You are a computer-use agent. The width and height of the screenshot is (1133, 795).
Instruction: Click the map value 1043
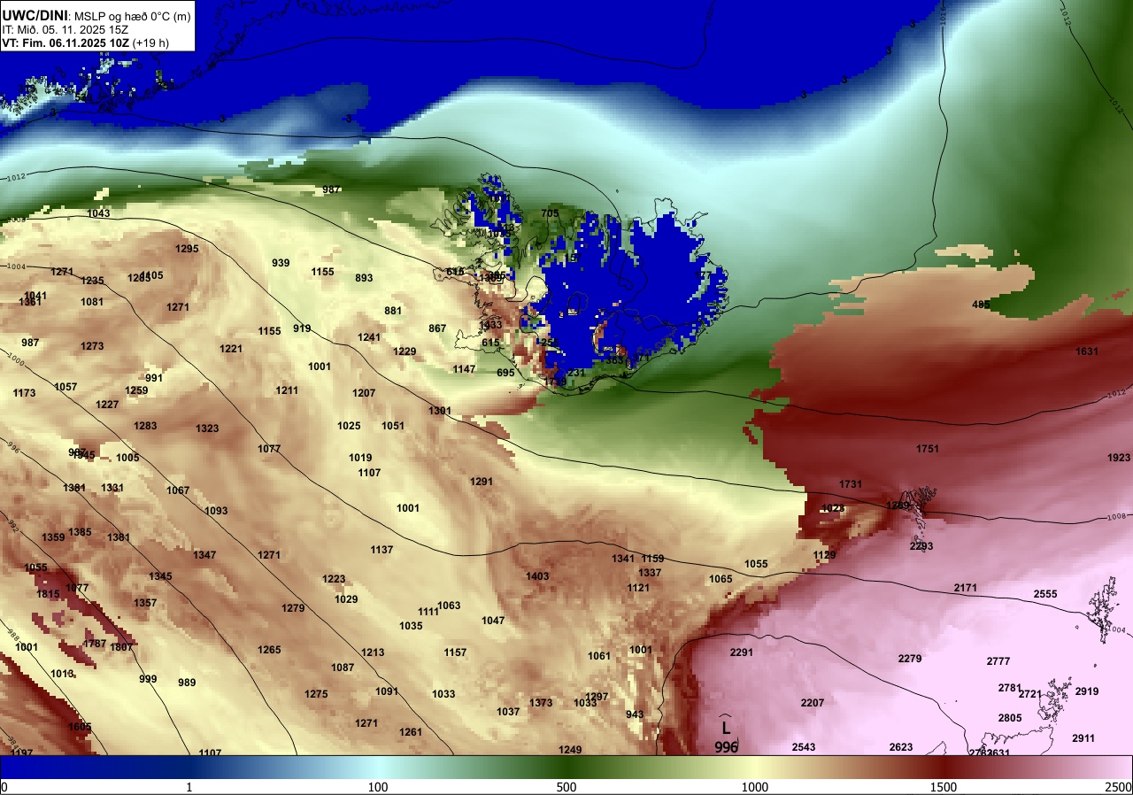click(98, 213)
